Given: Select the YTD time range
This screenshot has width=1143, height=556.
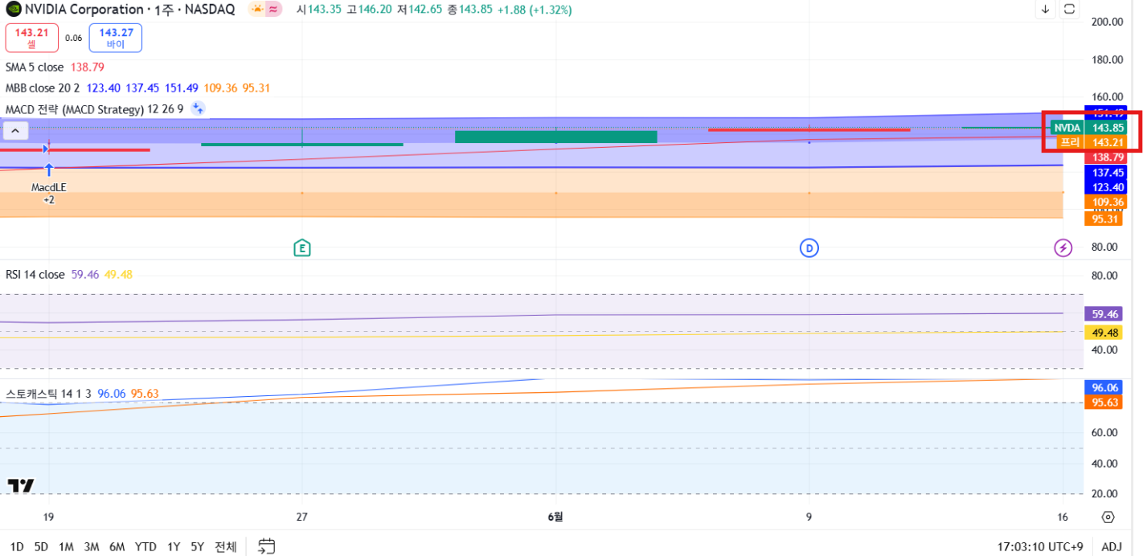Looking at the screenshot, I should (145, 546).
